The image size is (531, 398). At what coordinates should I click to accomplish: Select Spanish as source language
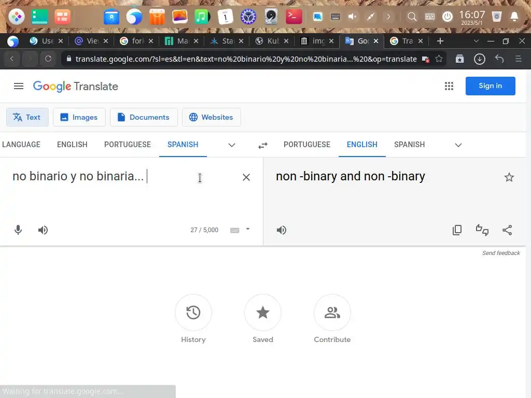pyautogui.click(x=183, y=145)
